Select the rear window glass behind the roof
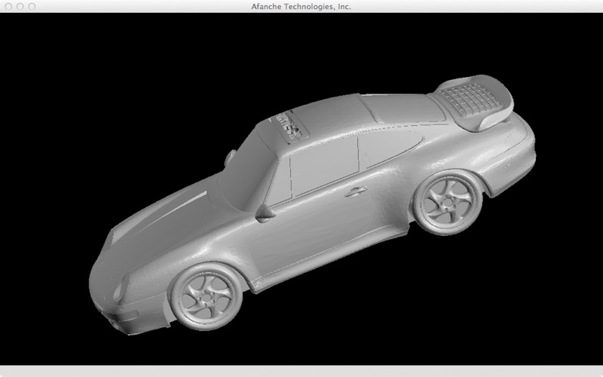The height and width of the screenshot is (377, 603). click(x=404, y=108)
